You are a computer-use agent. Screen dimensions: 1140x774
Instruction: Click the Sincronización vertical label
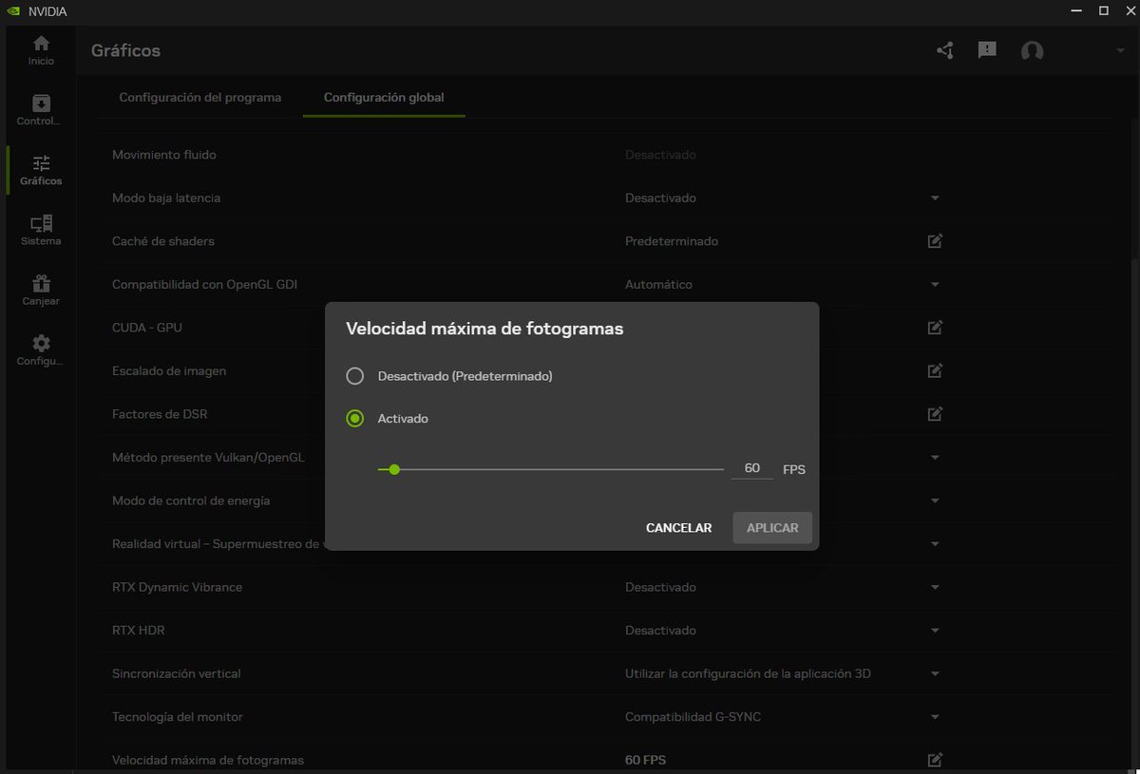pyautogui.click(x=177, y=674)
